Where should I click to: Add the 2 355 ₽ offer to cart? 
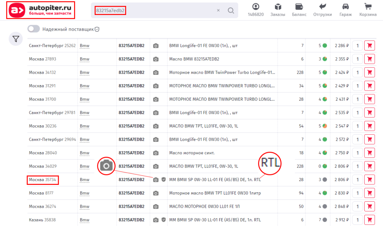[370, 59]
